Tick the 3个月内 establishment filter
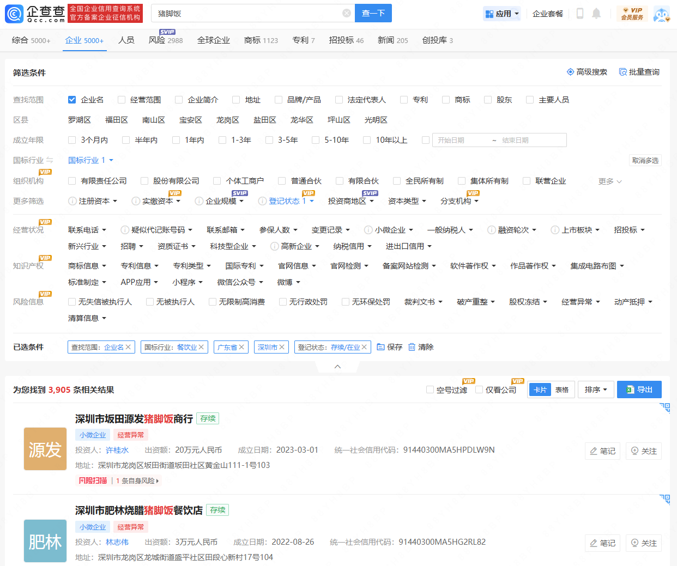This screenshot has width=677, height=566. pyautogui.click(x=72, y=140)
